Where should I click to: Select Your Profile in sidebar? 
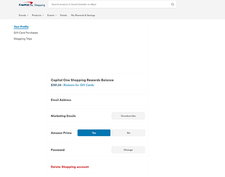click(21, 27)
